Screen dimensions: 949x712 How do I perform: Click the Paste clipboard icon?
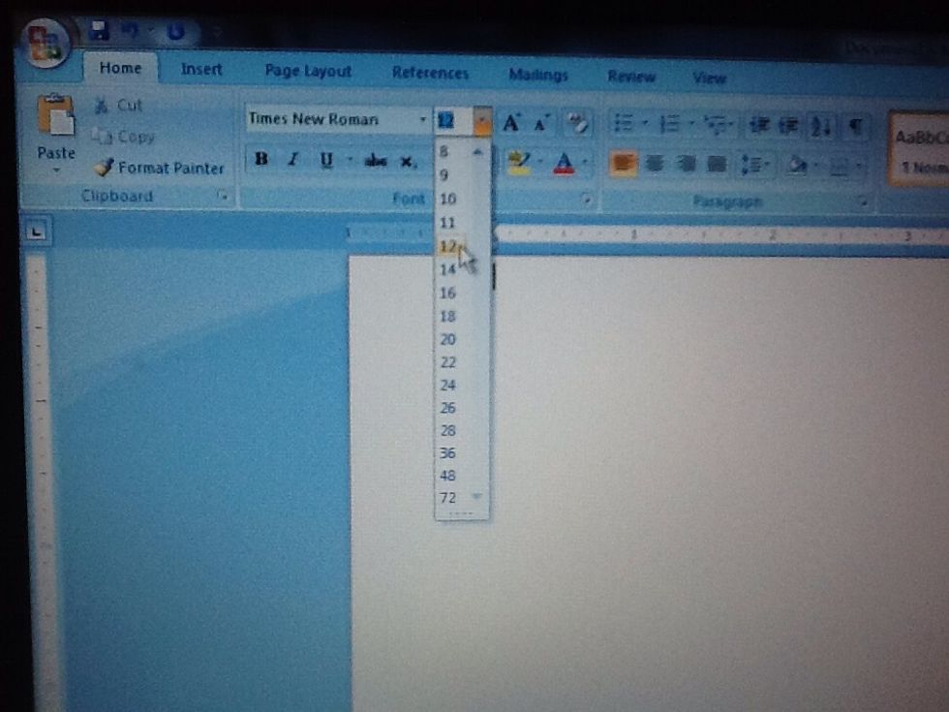pos(56,116)
